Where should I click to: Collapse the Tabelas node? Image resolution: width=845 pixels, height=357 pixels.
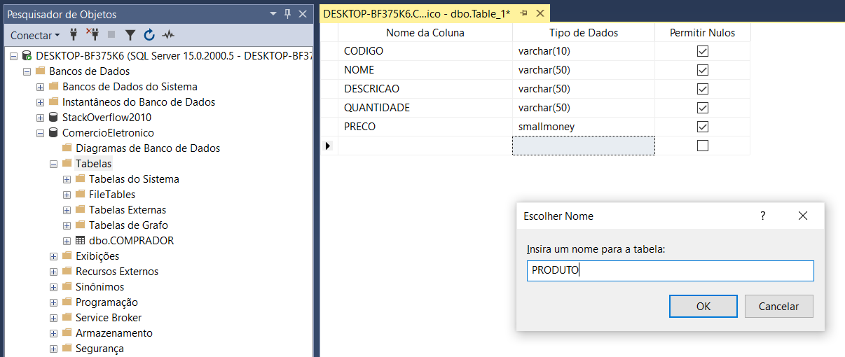click(x=53, y=163)
